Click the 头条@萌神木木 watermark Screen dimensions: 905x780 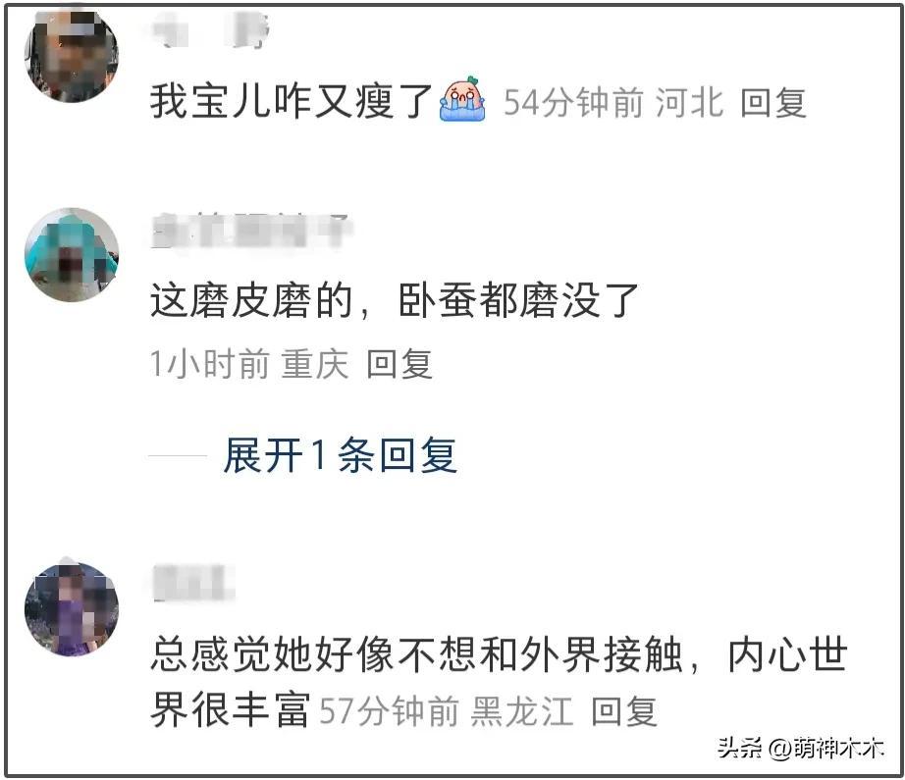[x=801, y=749]
